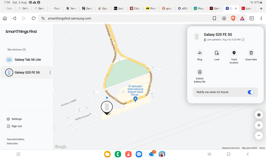This screenshot has width=266, height=159.
Task: Click the El Salvador International Airport marker
Action: (135, 99)
